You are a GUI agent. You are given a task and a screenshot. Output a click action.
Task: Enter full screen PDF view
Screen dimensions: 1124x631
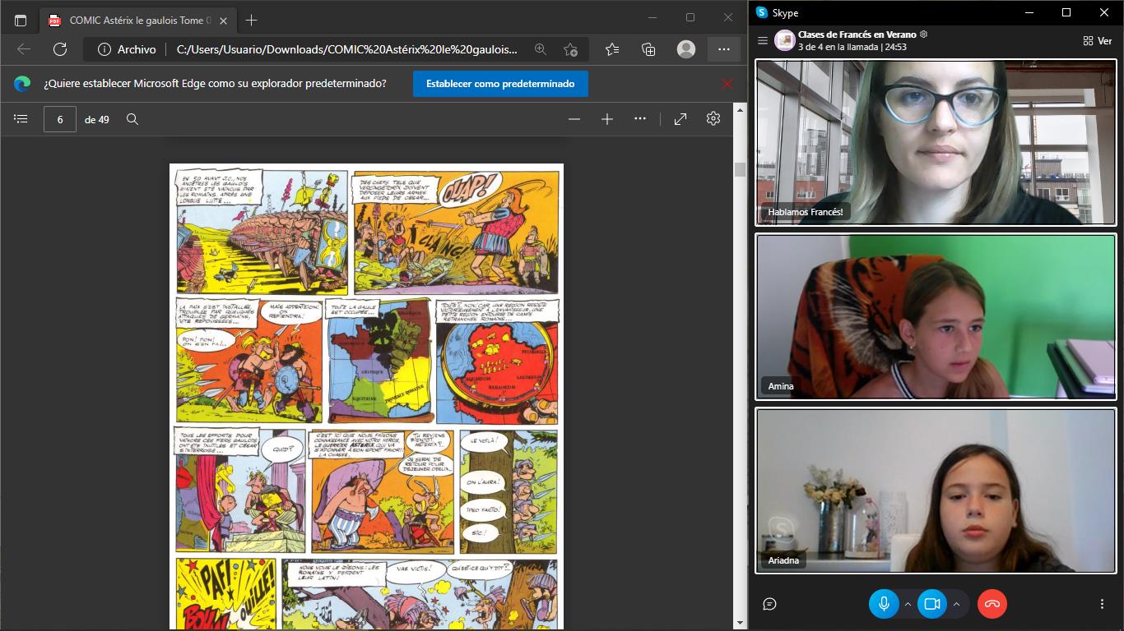[x=680, y=119]
